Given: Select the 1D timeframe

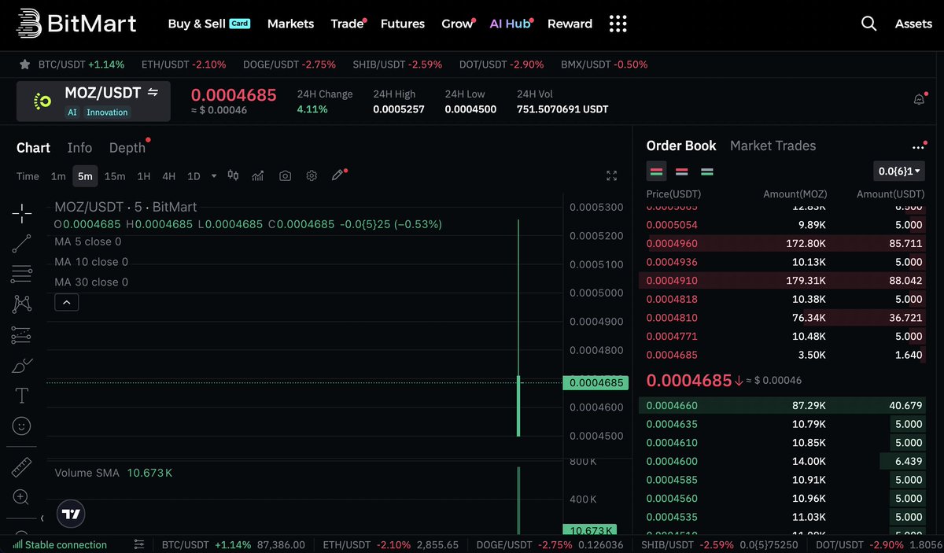Looking at the screenshot, I should tap(194, 176).
